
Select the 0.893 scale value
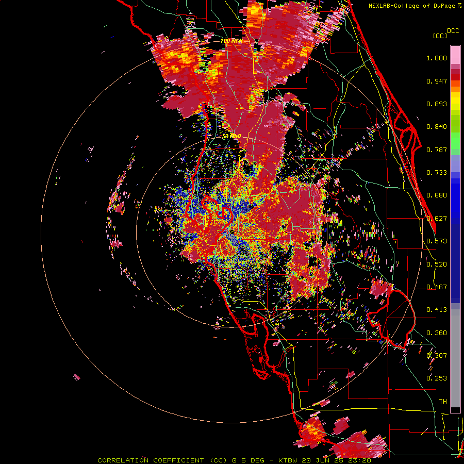coord(437,104)
